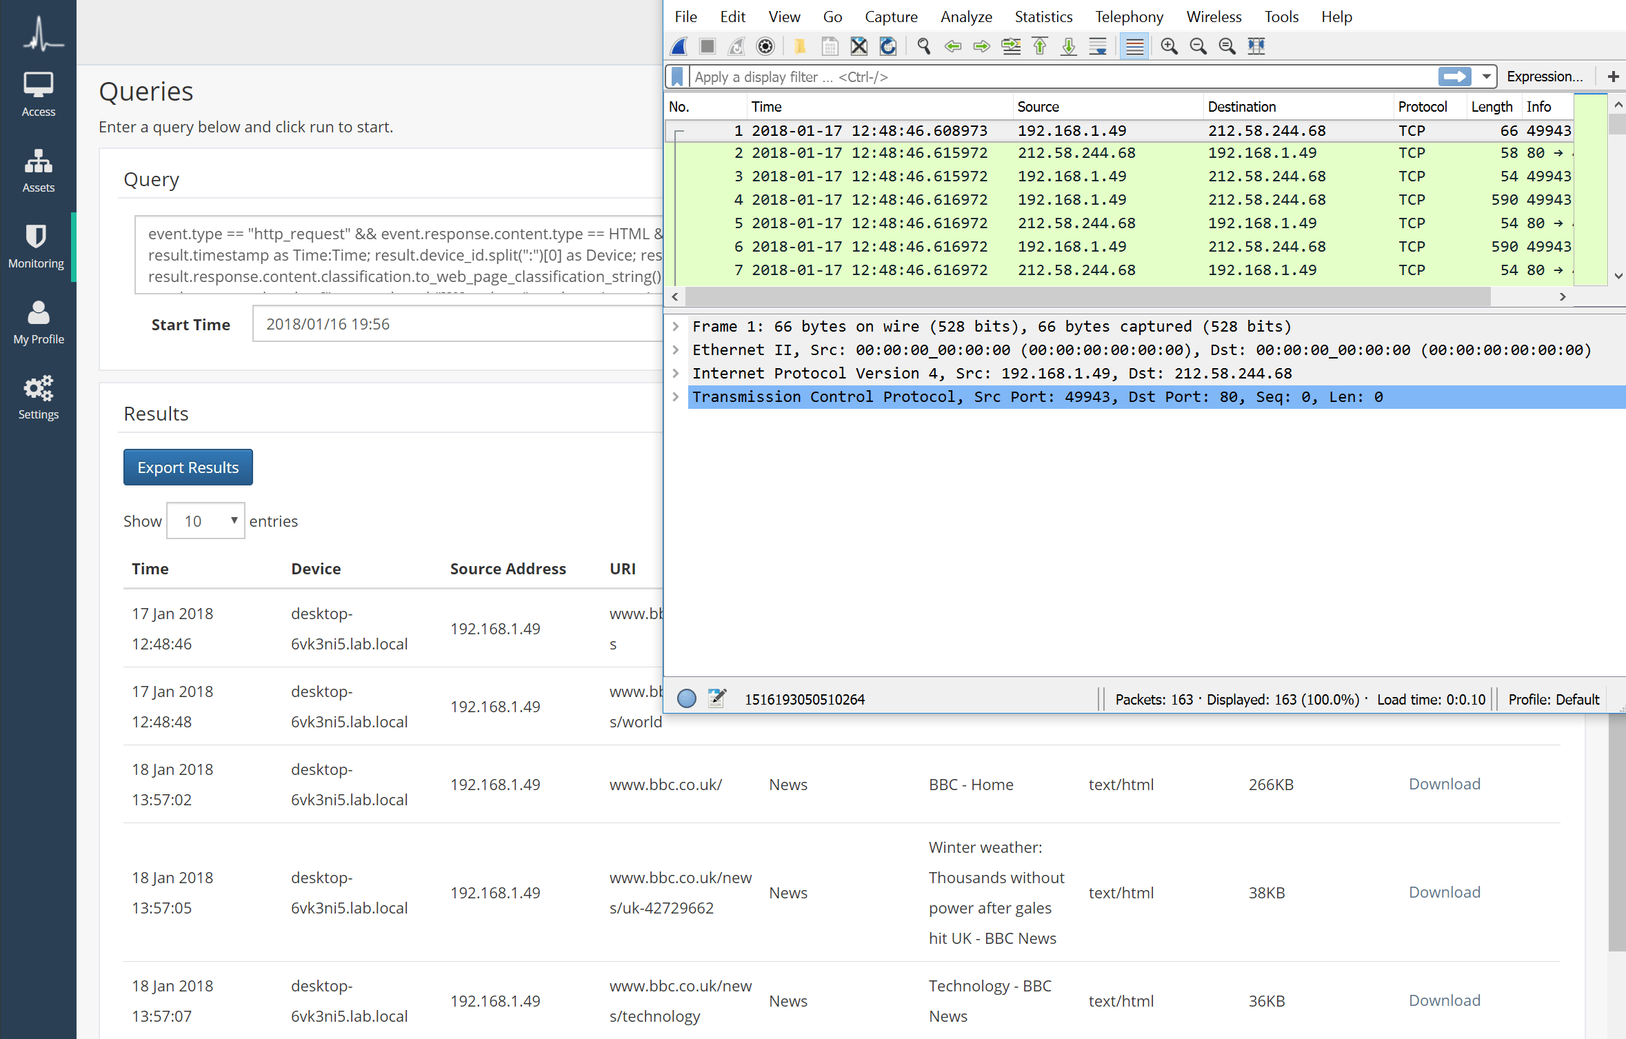Toggle auto-scroll during live capture
The height and width of the screenshot is (1039, 1626).
1098,46
